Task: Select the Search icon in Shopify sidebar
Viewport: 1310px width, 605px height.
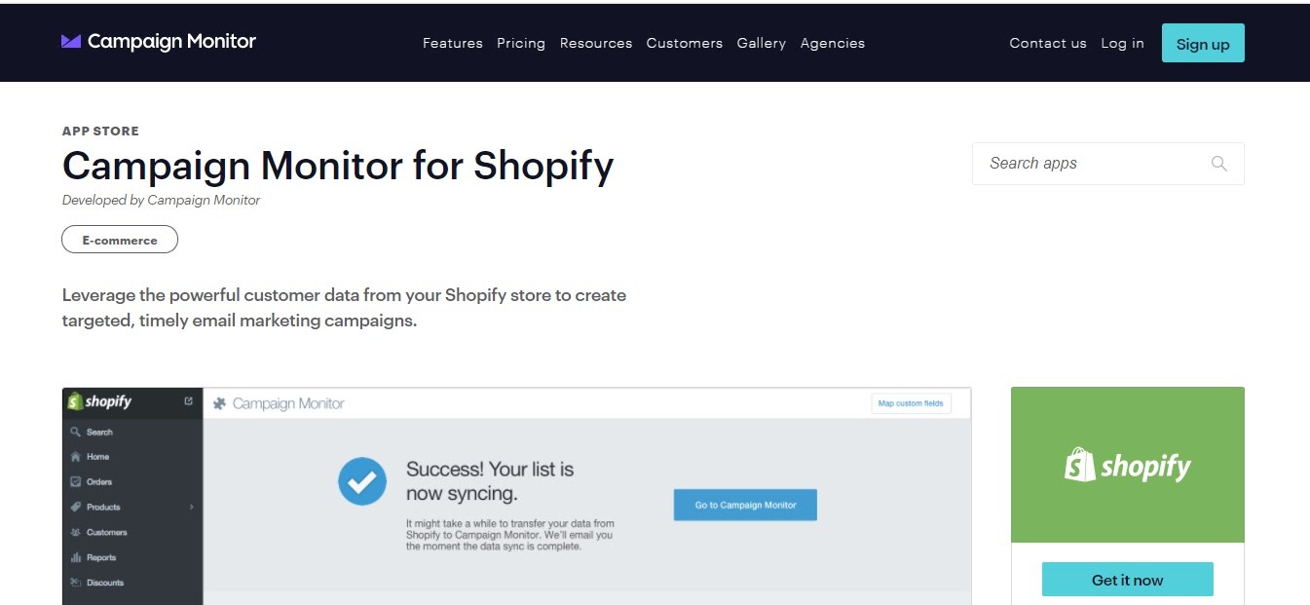Action: point(76,431)
